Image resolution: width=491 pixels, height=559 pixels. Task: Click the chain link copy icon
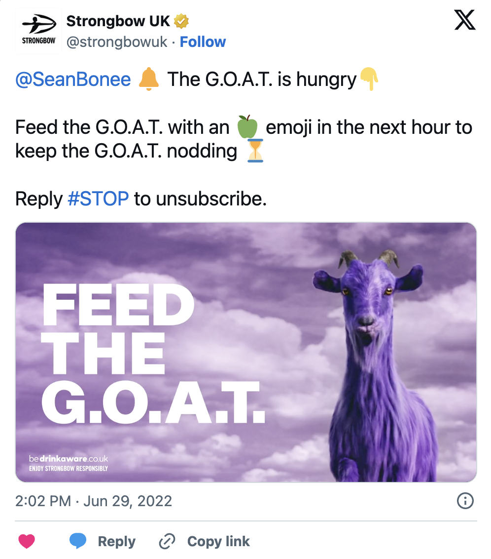tap(167, 541)
